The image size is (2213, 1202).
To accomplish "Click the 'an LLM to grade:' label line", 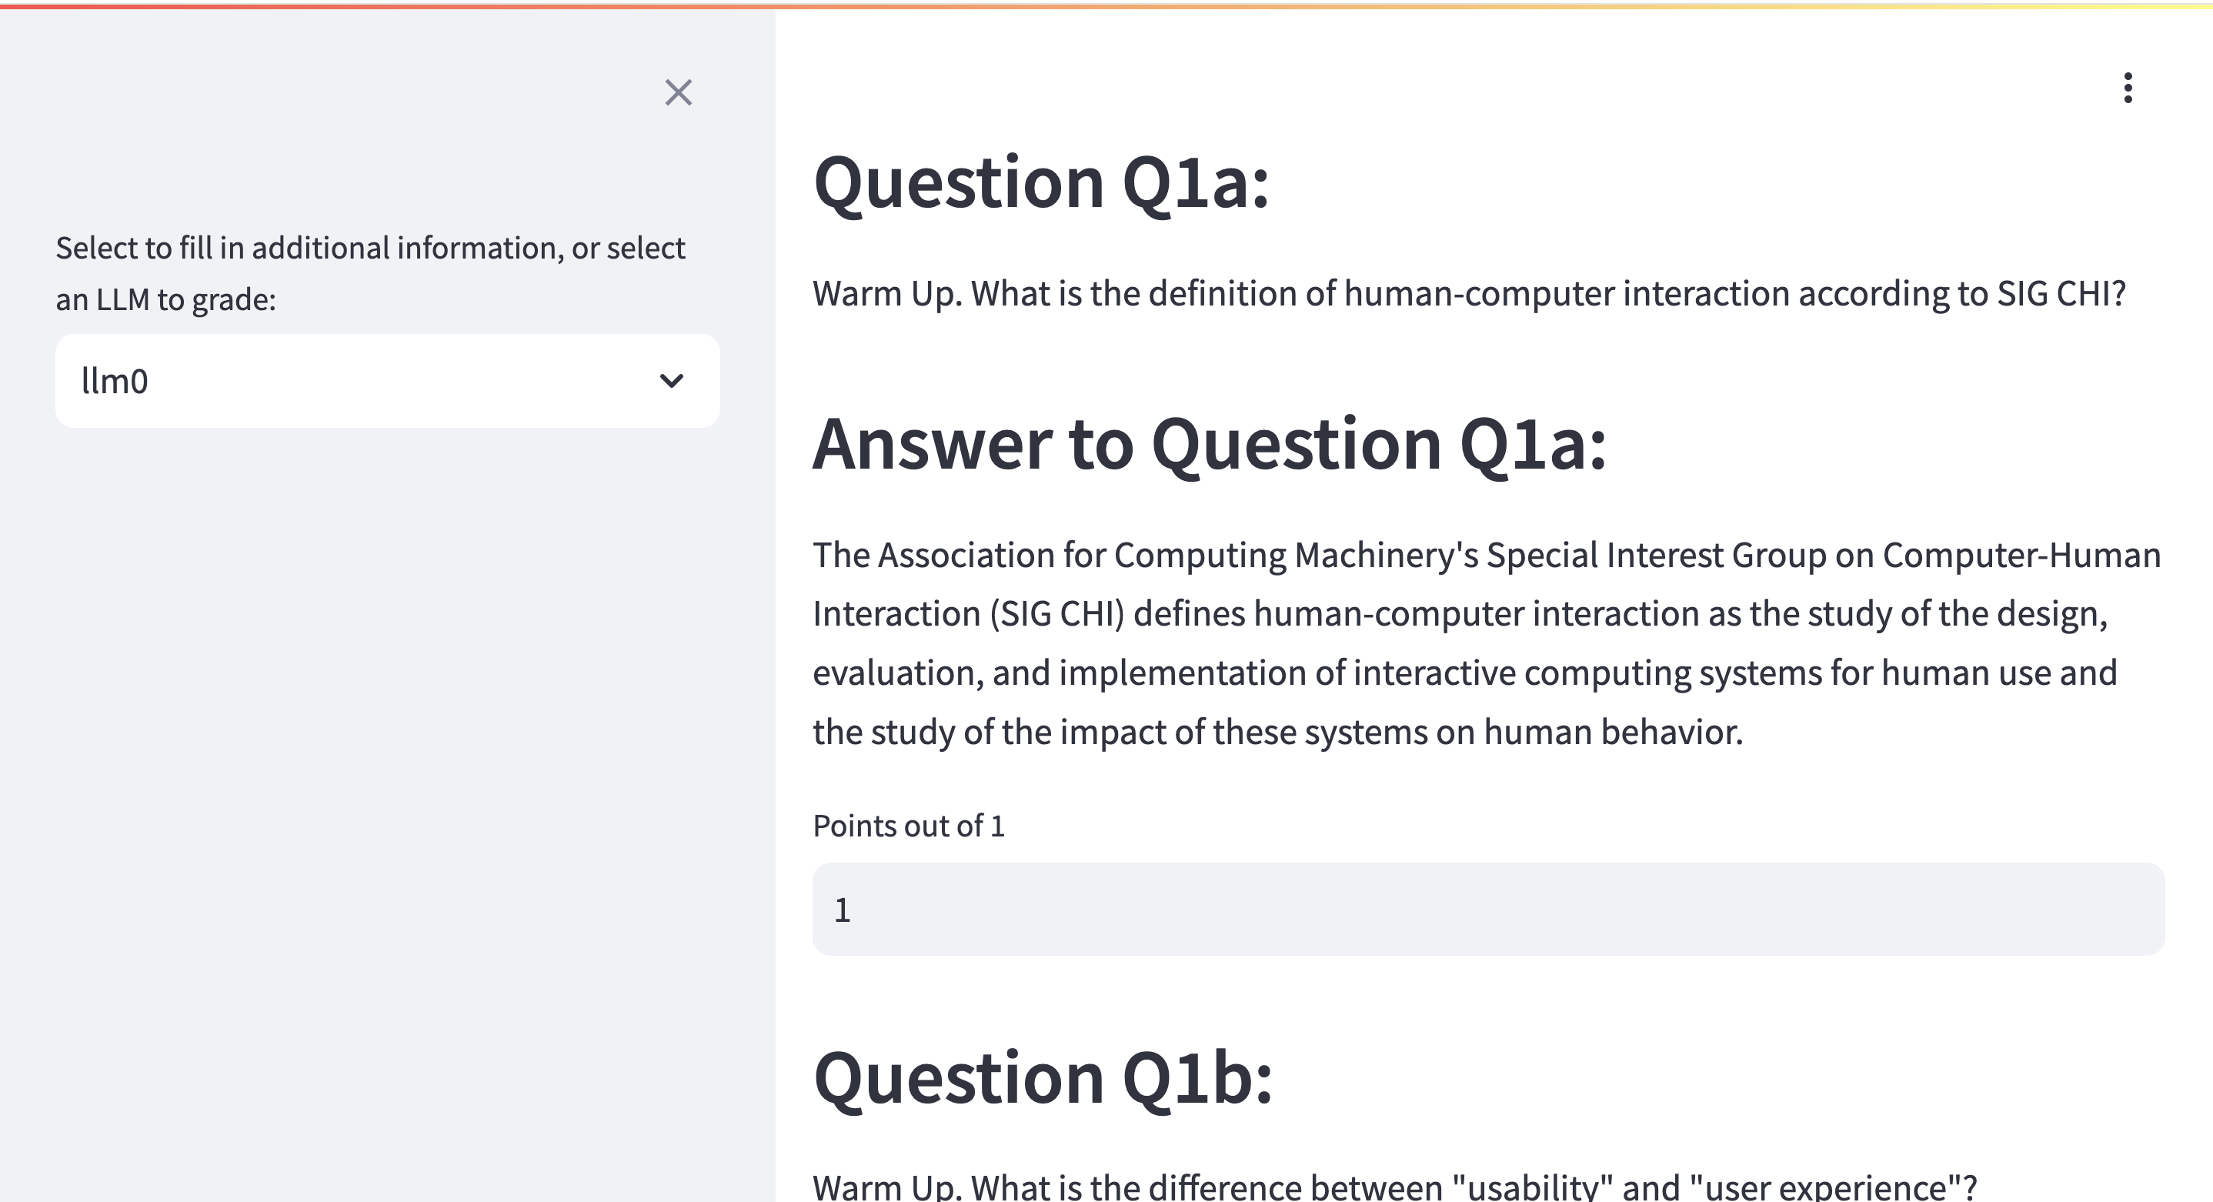I will (x=165, y=300).
